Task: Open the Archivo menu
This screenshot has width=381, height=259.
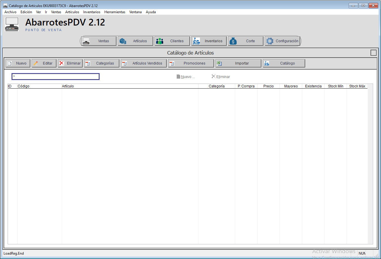Action: tap(10, 12)
